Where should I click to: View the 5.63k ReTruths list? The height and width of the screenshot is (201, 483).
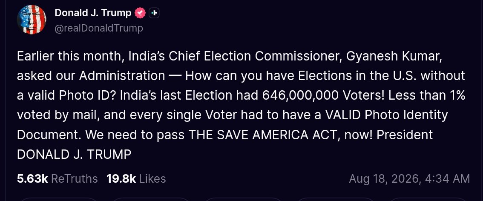[x=57, y=179]
